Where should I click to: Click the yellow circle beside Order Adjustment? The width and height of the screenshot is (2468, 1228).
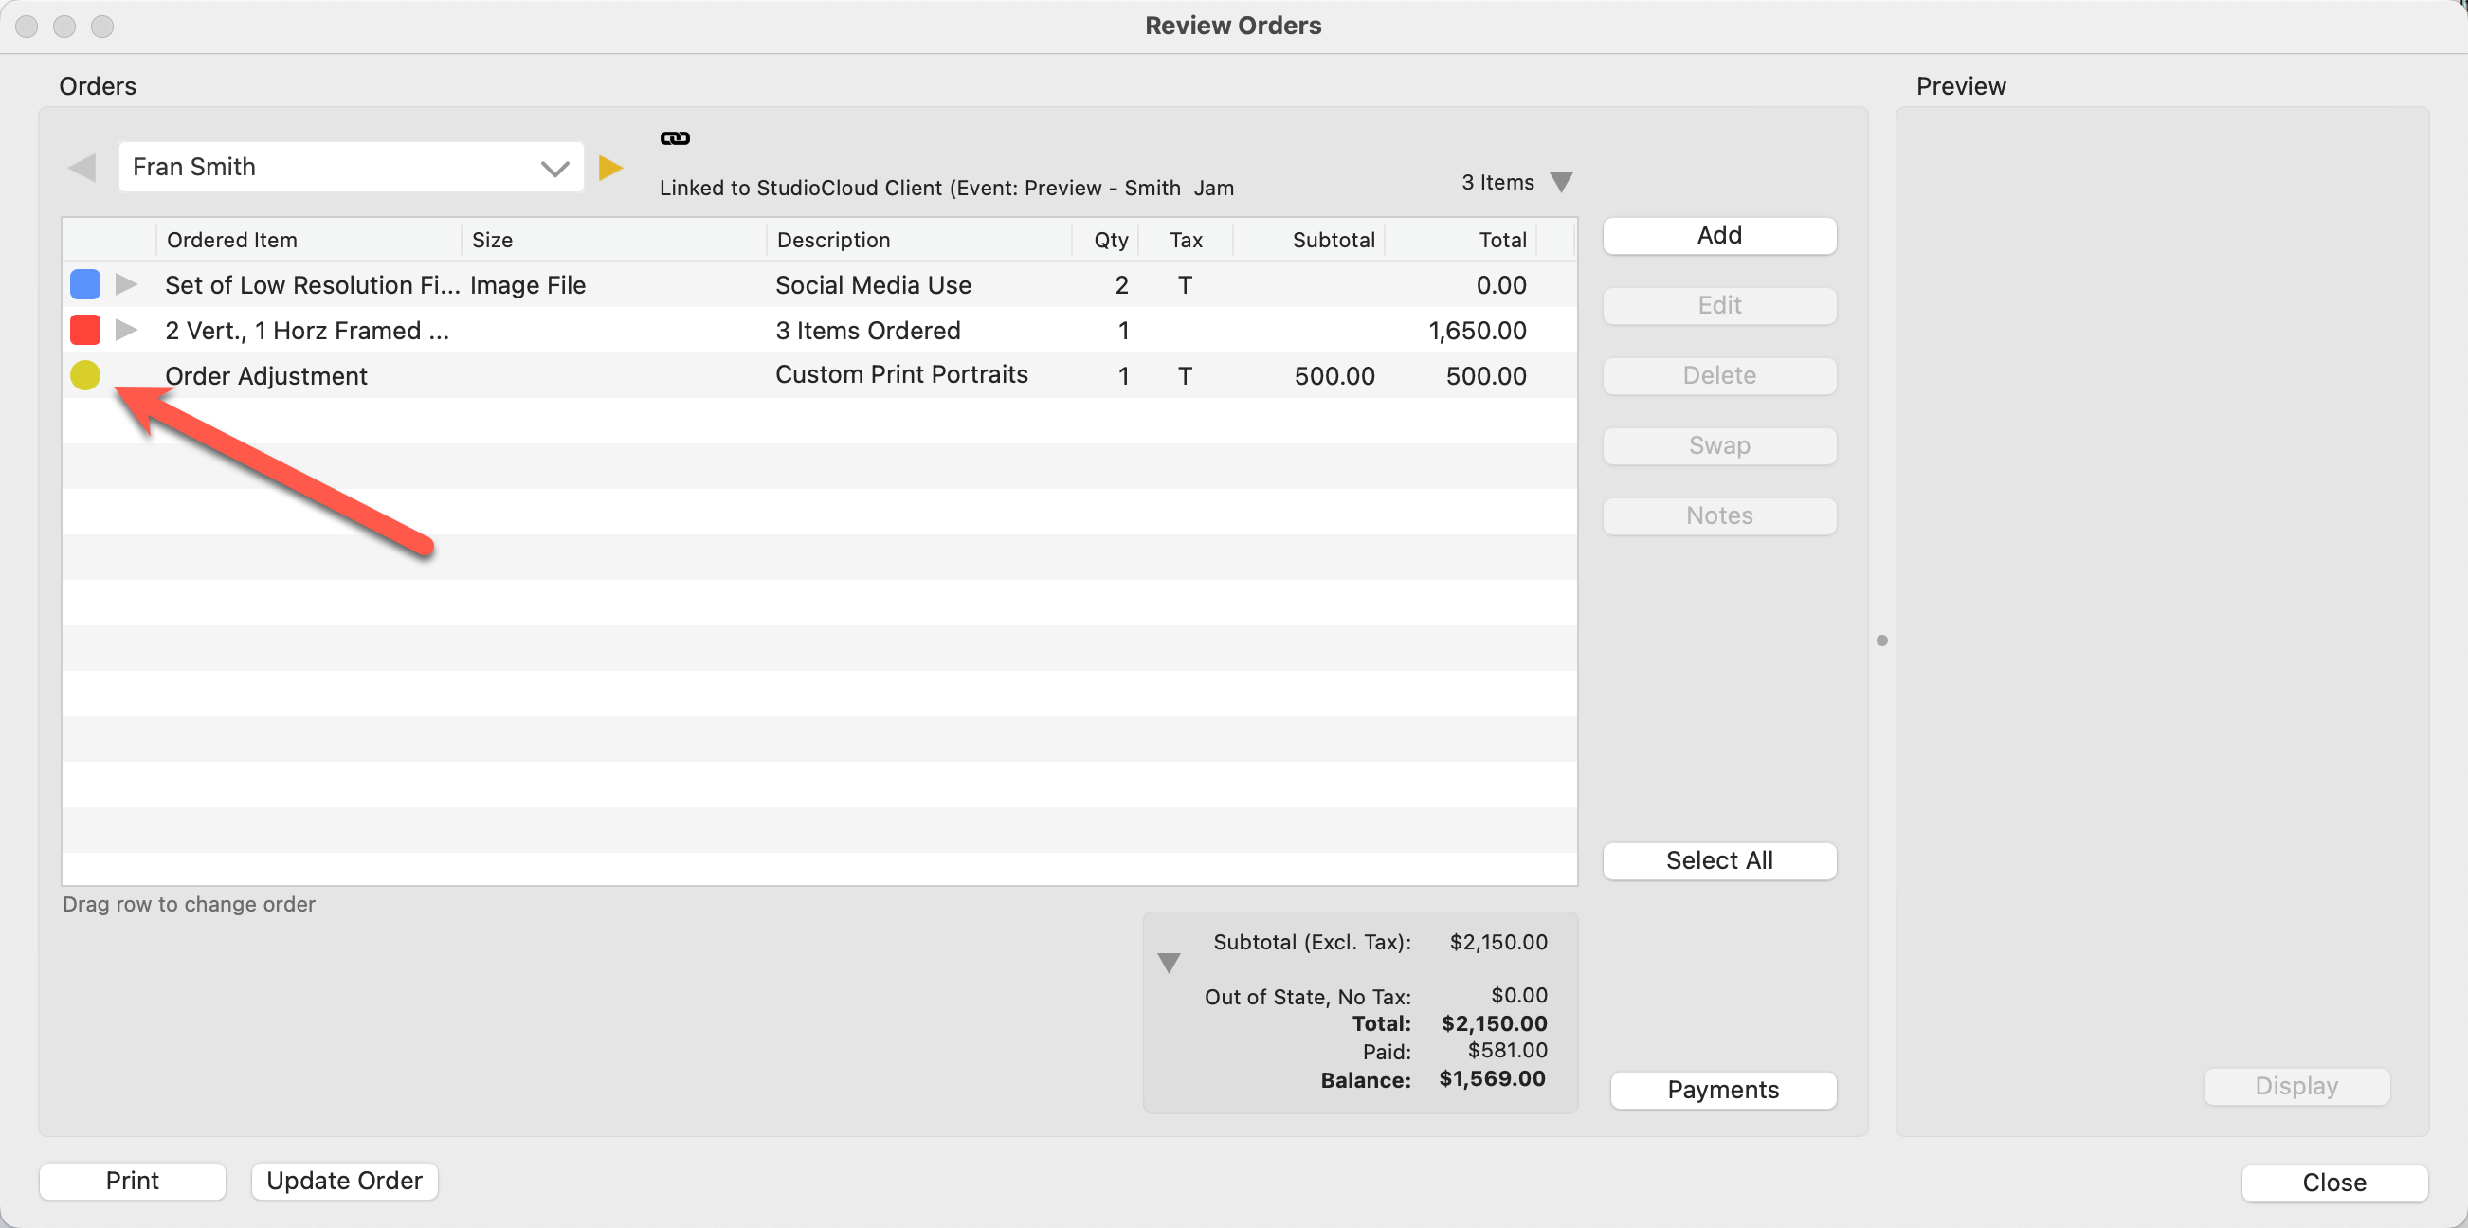click(x=85, y=374)
